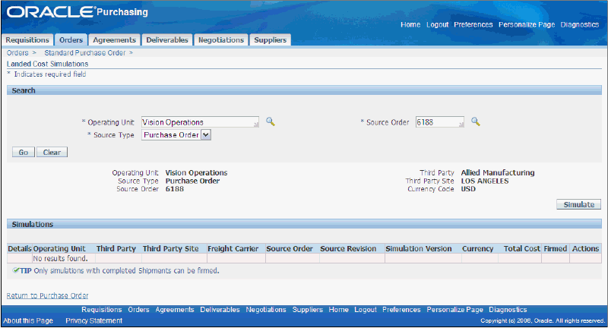Click Logout in the footer navigation
608x328 pixels.
[366, 310]
